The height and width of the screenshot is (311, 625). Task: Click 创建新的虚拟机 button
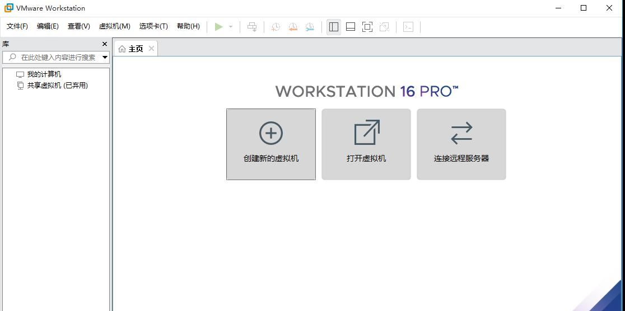click(x=271, y=144)
